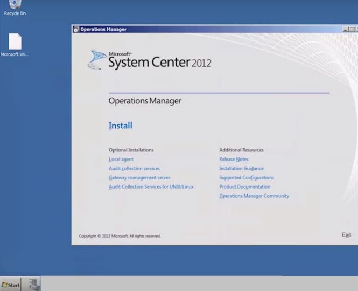Install the Local agent option
This screenshot has height=291, width=358.
(121, 160)
